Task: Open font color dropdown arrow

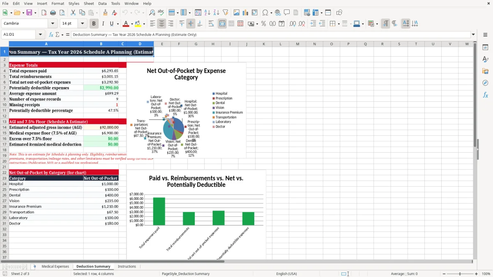Action: [131, 24]
